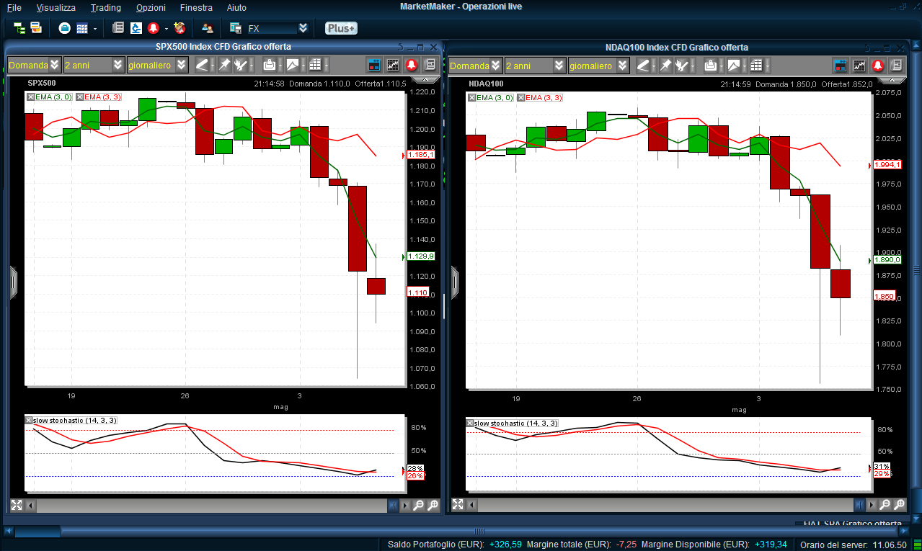Click the drawing line tool in NDAQ100 toolbar
Viewport: 922px width, 551px height.
[644, 66]
